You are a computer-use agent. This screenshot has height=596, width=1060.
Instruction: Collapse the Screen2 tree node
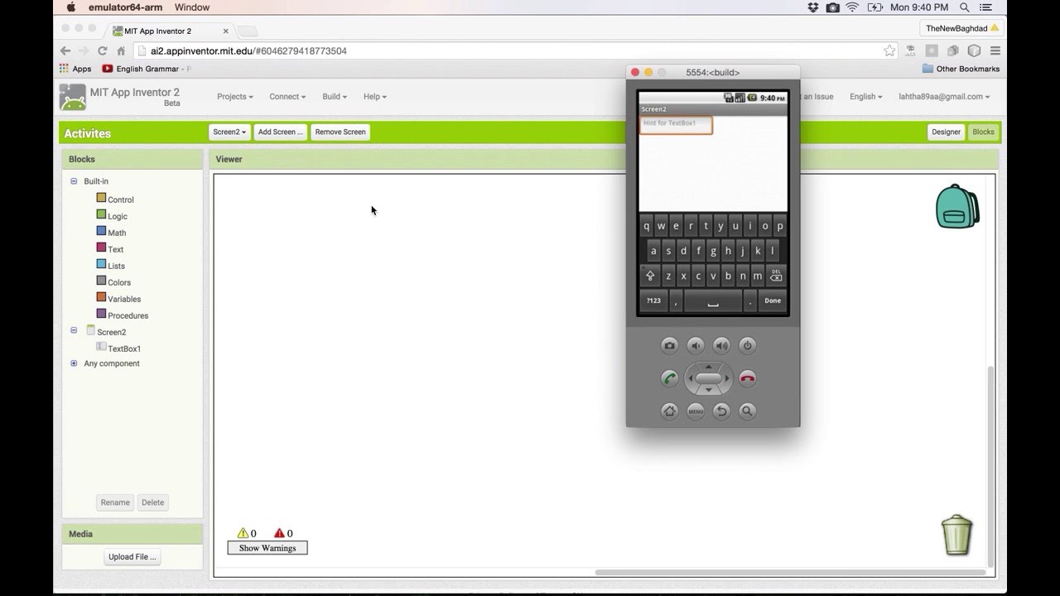74,330
